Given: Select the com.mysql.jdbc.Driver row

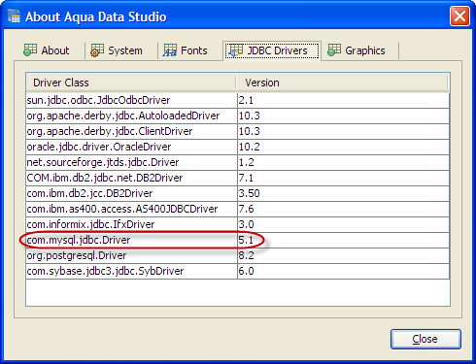Looking at the screenshot, I should (x=238, y=240).
